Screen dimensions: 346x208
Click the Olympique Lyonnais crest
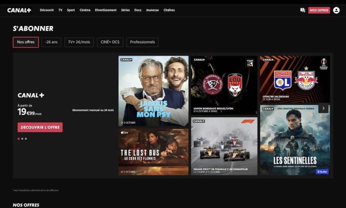283,80
